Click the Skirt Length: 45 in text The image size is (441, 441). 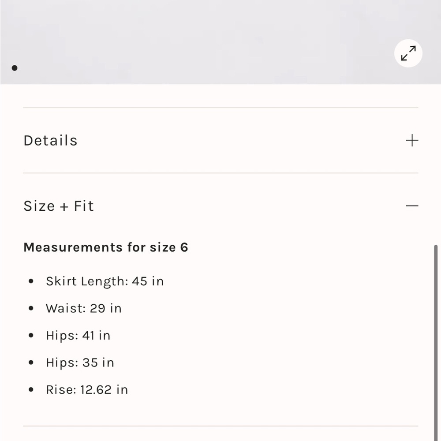105,281
